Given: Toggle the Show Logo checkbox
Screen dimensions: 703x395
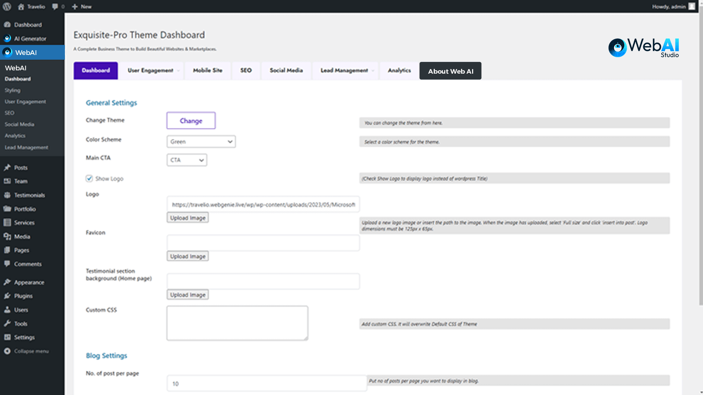Looking at the screenshot, I should tap(89, 178).
